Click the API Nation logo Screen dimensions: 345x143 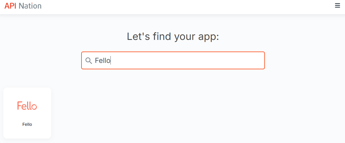point(23,6)
